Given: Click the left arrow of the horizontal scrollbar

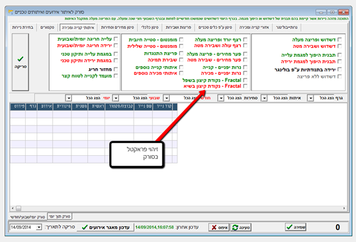Looking at the screenshot, I should pos(12,208).
